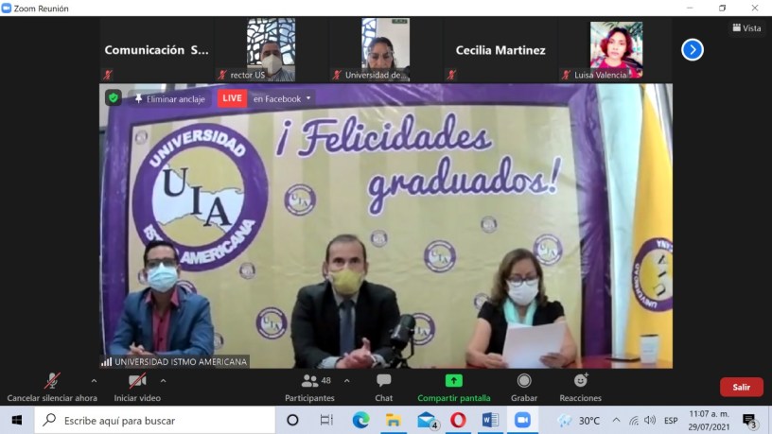Click the green Compartir pantalla icon
The height and width of the screenshot is (434, 772).
(454, 381)
